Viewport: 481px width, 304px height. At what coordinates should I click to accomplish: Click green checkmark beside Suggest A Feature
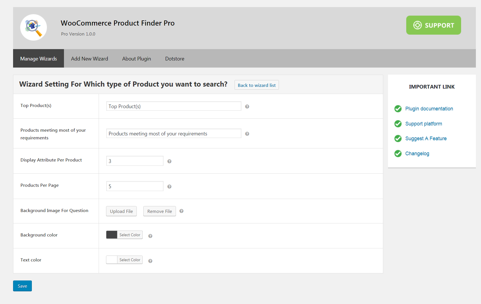tap(398, 139)
